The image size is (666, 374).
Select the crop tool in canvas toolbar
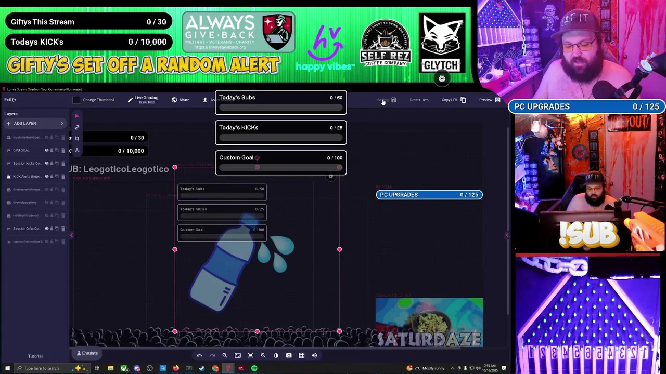(76, 138)
